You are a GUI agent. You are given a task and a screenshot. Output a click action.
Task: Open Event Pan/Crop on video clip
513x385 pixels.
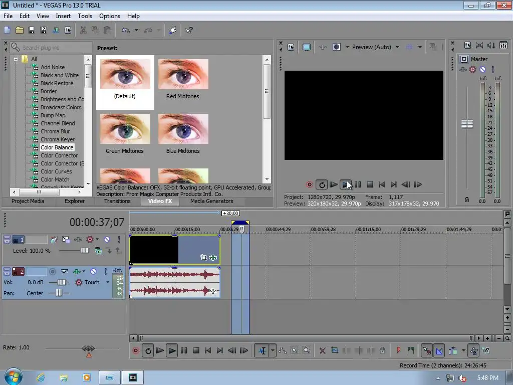coord(203,258)
